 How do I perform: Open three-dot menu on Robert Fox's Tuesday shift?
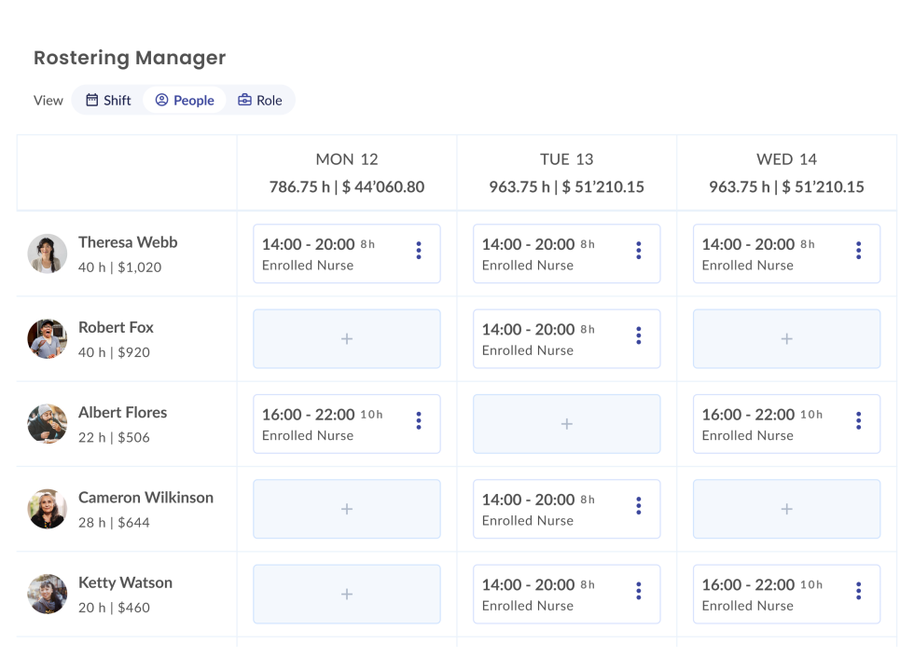click(x=639, y=335)
